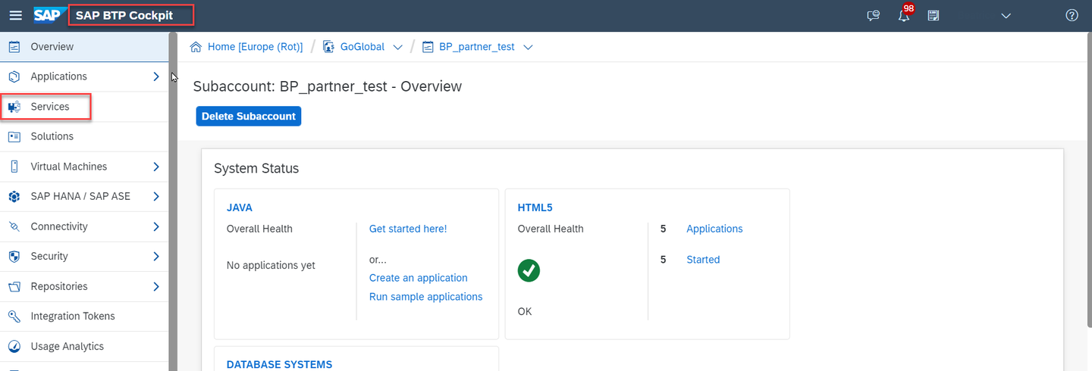Open the HTML5 section link
Screen dimensions: 1092x371
[x=534, y=207]
